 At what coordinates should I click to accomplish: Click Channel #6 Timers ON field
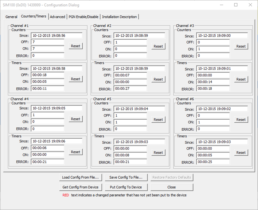click(x=213, y=155)
